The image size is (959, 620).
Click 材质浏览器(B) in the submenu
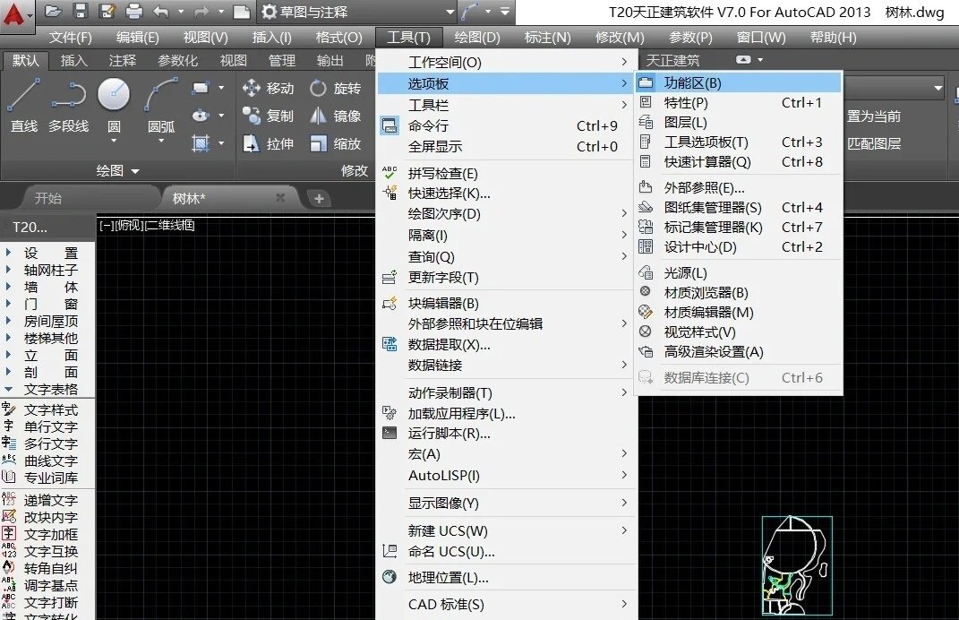pos(739,293)
